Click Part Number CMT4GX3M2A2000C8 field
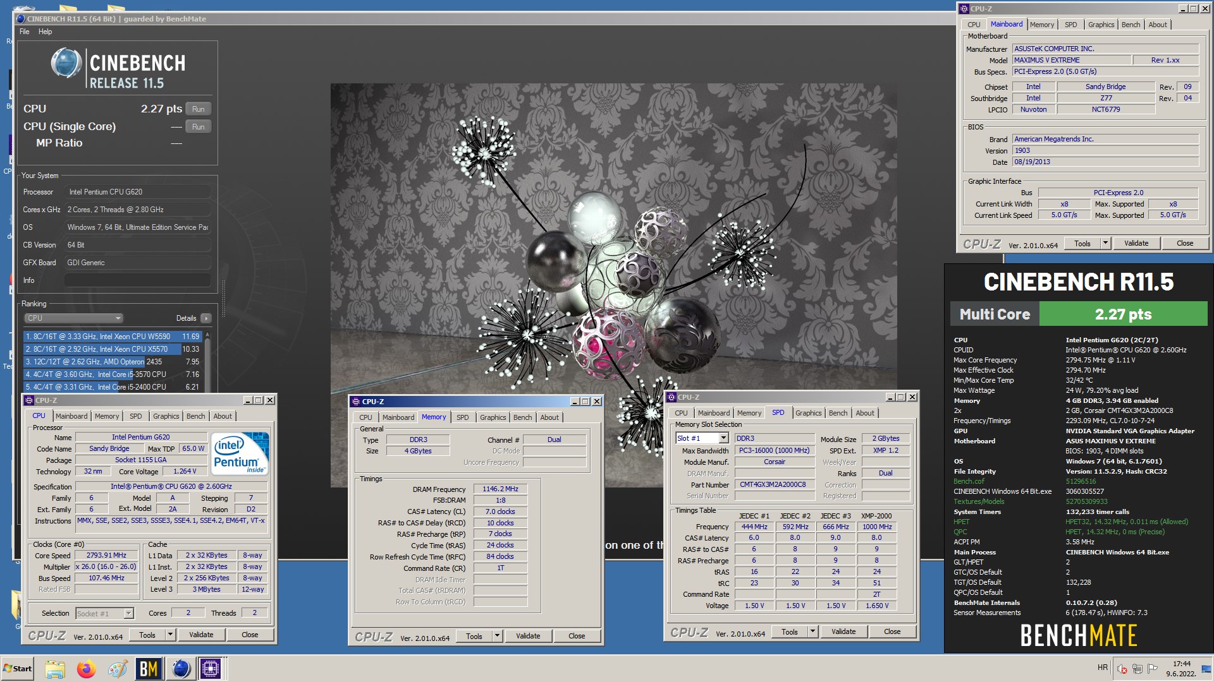Screen dimensions: 1214x682 click(x=774, y=484)
